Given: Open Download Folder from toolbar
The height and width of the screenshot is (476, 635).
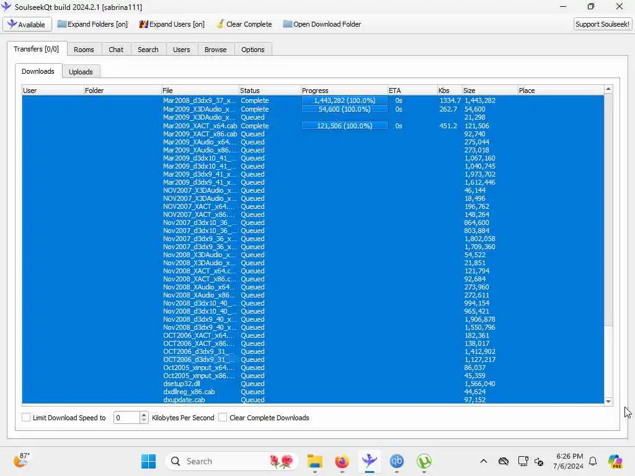Looking at the screenshot, I should tap(322, 24).
